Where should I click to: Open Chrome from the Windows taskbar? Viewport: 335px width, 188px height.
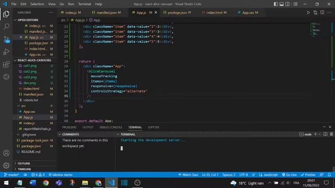[x=46, y=183]
